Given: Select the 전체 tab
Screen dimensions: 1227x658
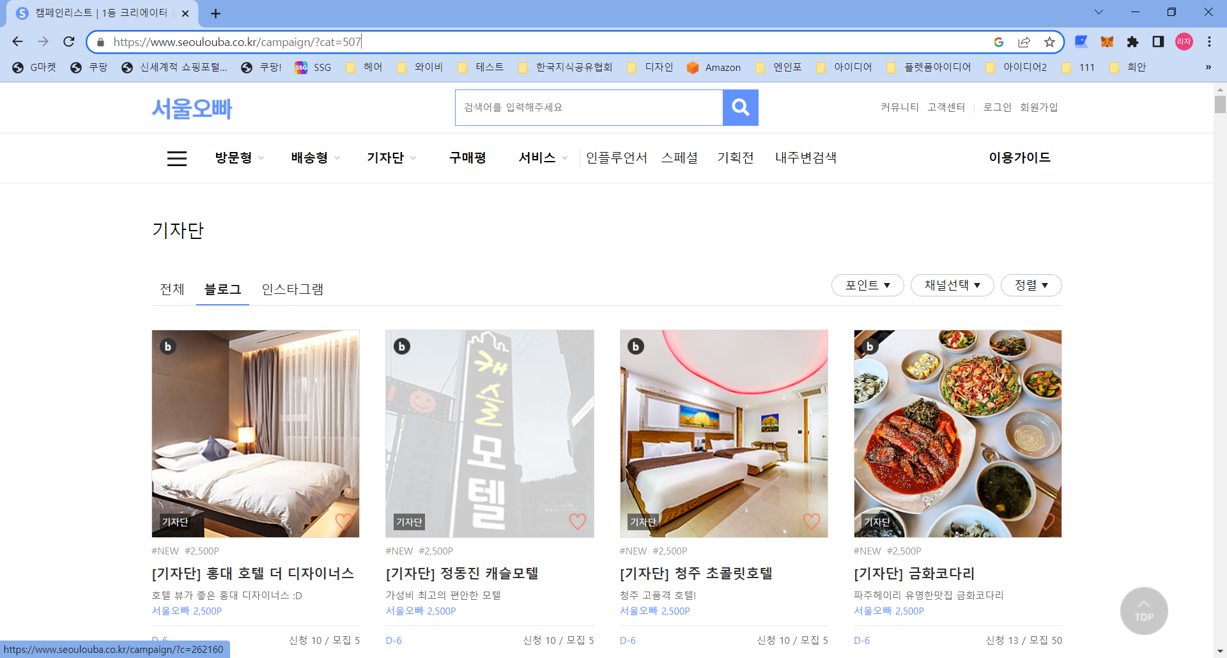Looking at the screenshot, I should (172, 289).
